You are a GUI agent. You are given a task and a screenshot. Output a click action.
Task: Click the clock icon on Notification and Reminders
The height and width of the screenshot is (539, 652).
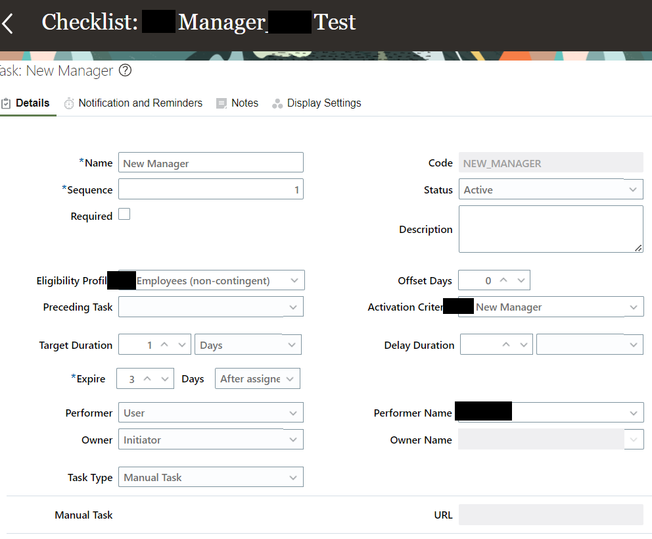[69, 103]
